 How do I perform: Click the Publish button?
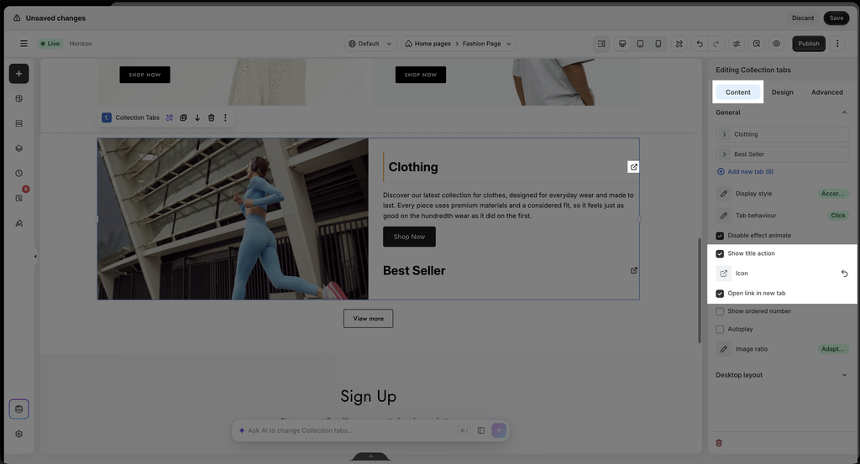click(x=809, y=44)
